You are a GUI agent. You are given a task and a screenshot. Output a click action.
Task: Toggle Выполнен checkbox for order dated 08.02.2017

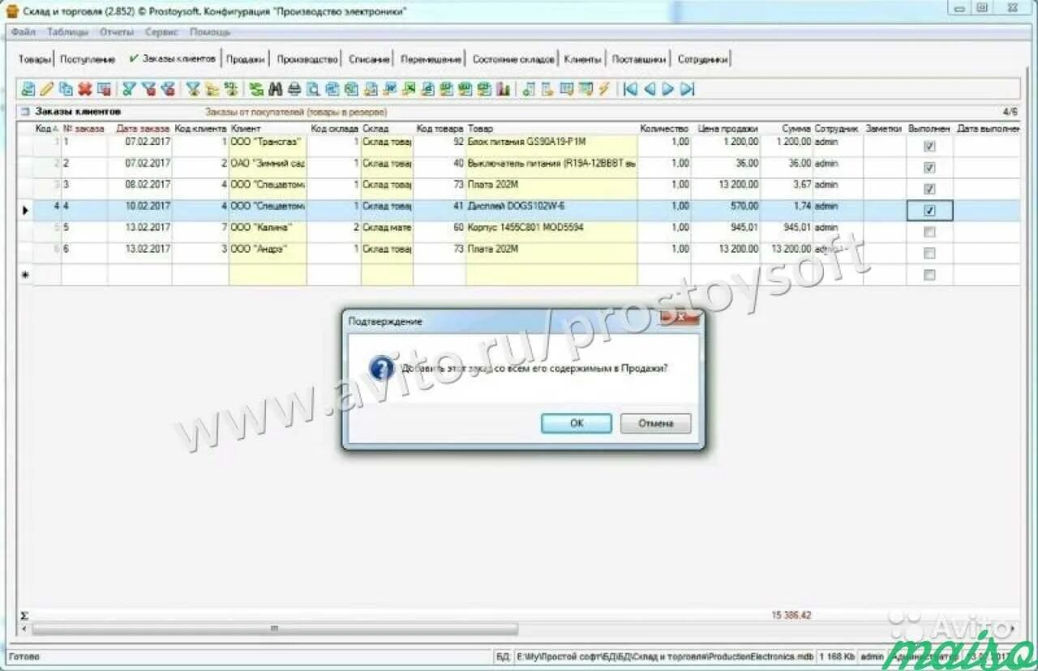(929, 189)
